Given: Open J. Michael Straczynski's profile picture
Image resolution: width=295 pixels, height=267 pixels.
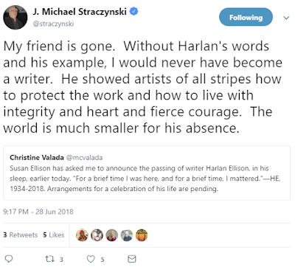Looking at the screenshot, I should [x=15, y=17].
